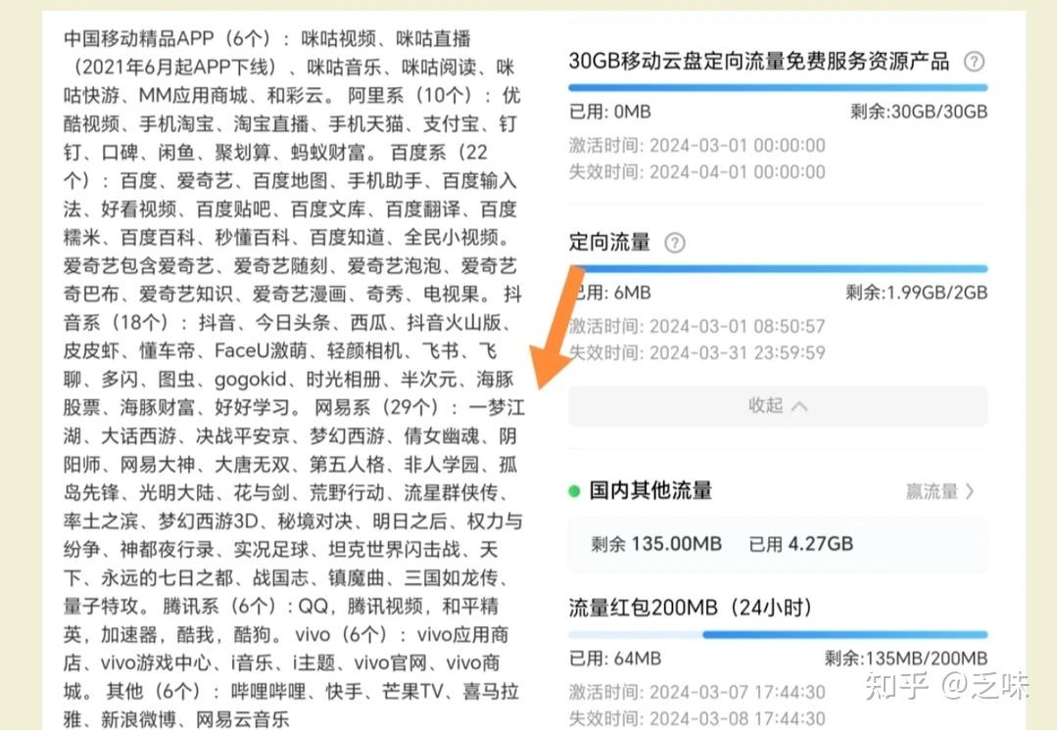Click the 剩余:30GB/30GB value

919,112
